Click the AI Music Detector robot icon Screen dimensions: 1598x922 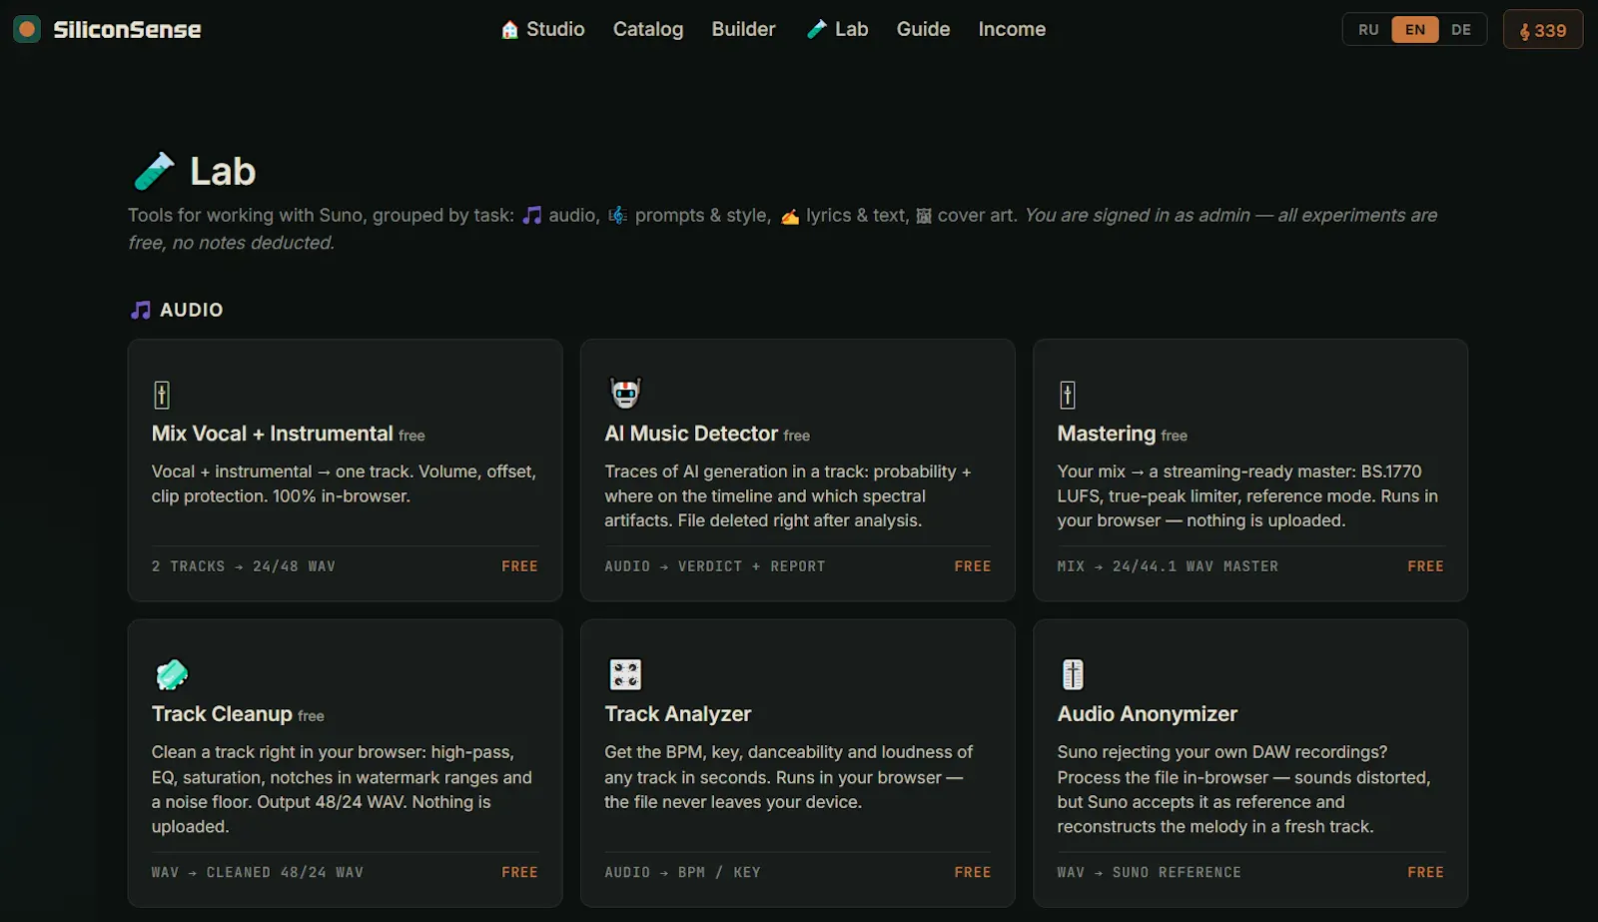click(625, 393)
